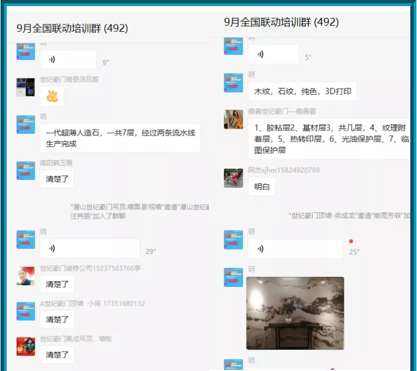The width and height of the screenshot is (417, 371).
Task: Play the 29-second voice message
Action: point(89,248)
